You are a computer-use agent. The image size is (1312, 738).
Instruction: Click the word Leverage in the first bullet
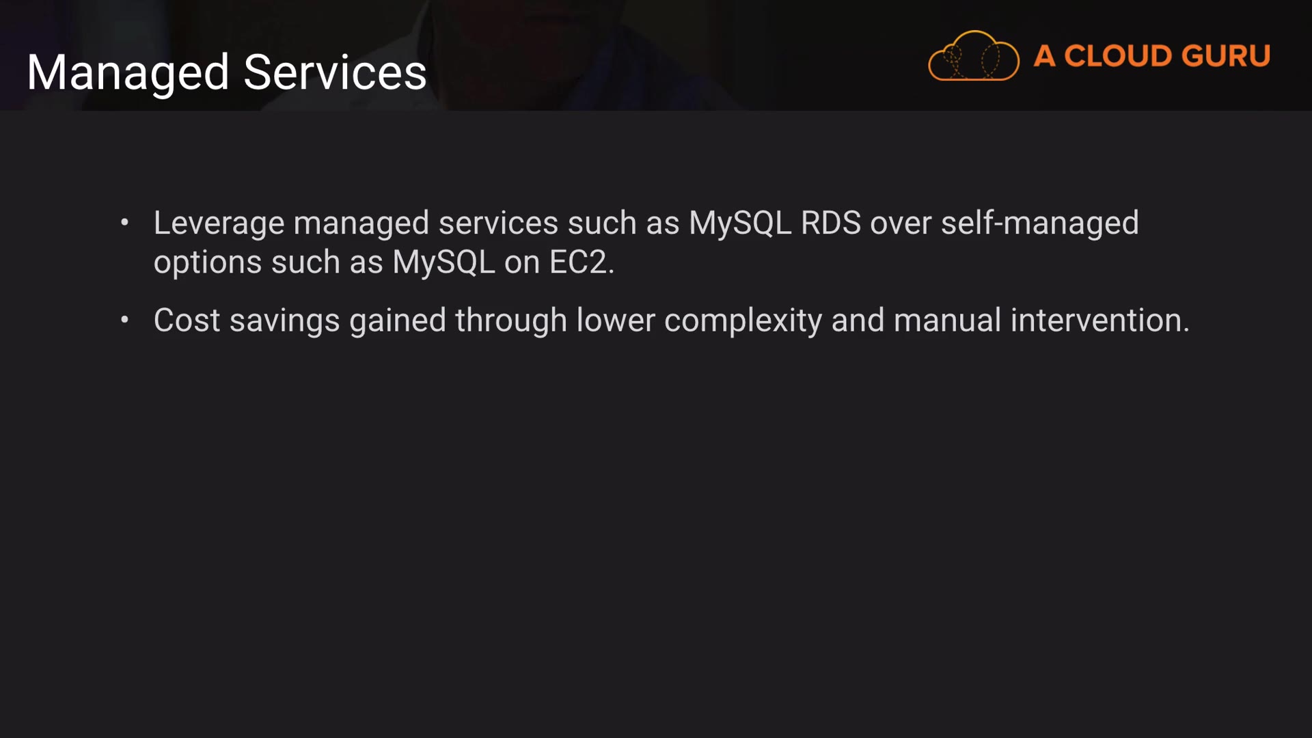point(219,223)
